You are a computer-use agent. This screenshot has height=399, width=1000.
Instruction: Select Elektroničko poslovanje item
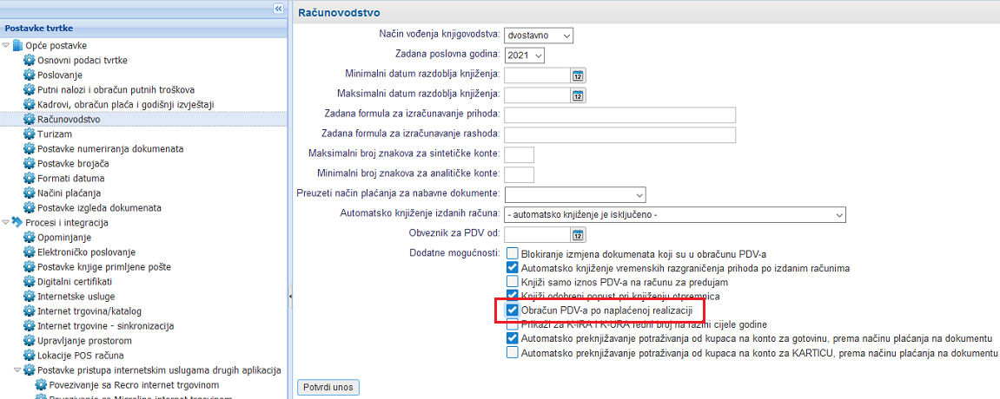point(87,252)
